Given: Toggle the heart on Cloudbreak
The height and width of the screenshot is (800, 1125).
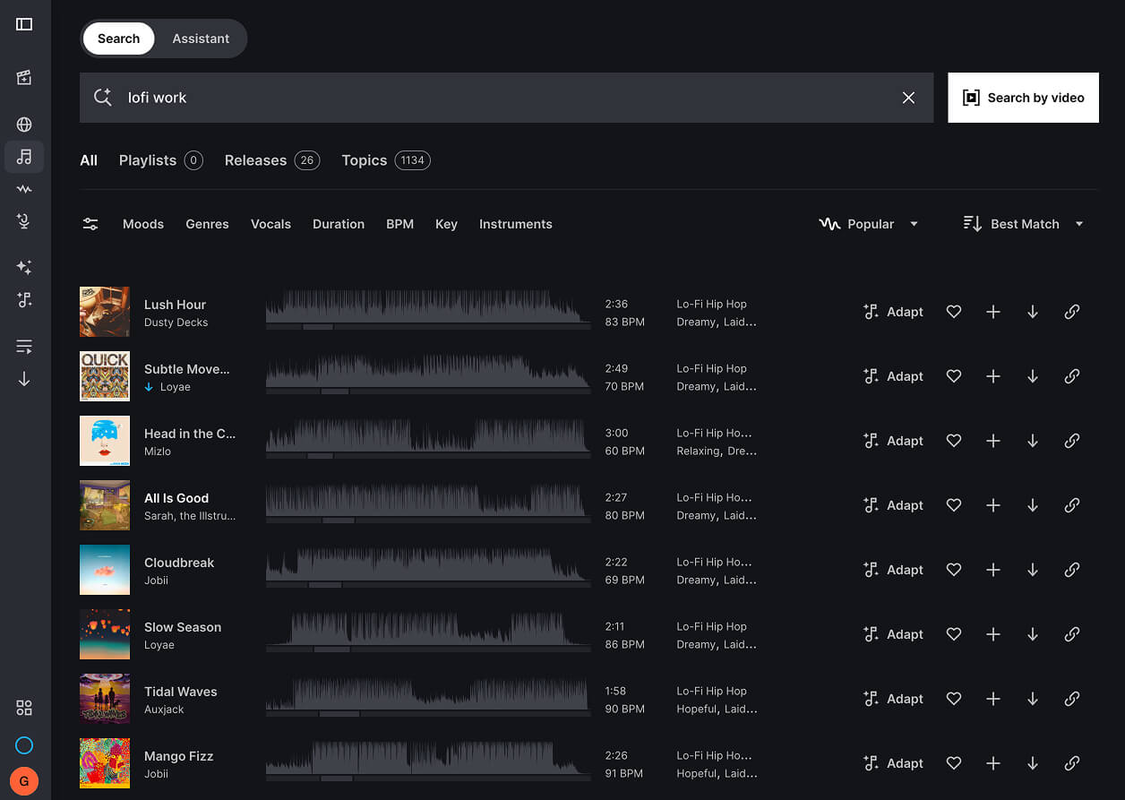Looking at the screenshot, I should coord(953,570).
